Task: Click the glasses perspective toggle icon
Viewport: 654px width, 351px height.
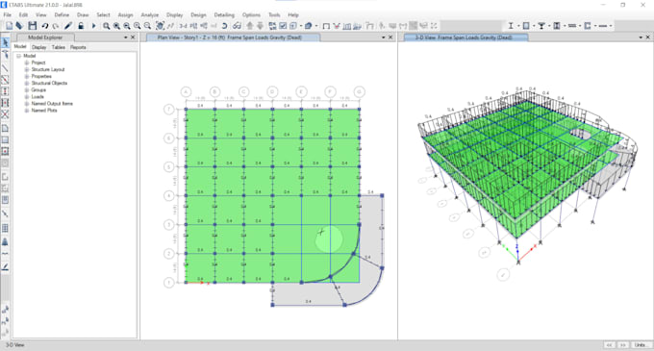Action: (237, 26)
